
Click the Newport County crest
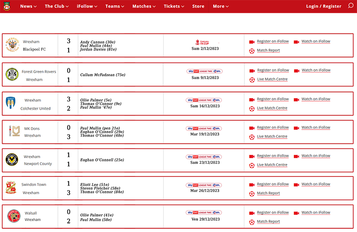click(x=12, y=160)
